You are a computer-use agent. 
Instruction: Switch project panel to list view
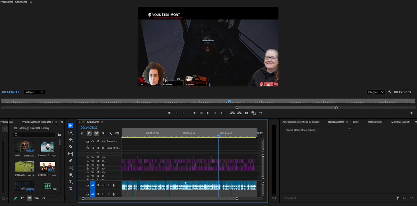click(22, 198)
